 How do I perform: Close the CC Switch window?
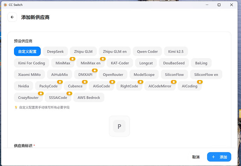[232, 5]
